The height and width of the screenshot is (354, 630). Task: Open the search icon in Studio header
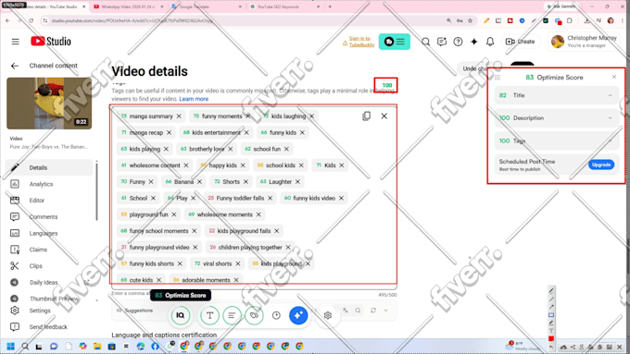coord(425,42)
